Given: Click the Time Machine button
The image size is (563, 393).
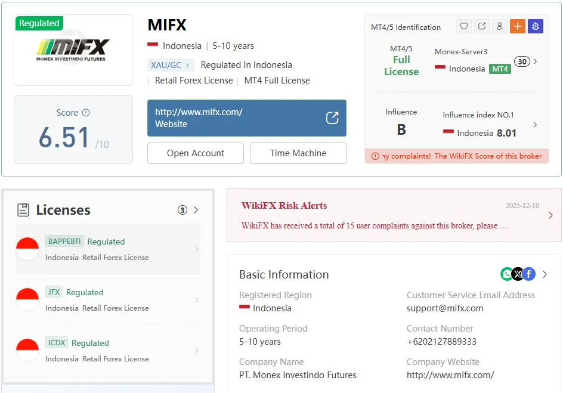Looking at the screenshot, I should (x=298, y=153).
